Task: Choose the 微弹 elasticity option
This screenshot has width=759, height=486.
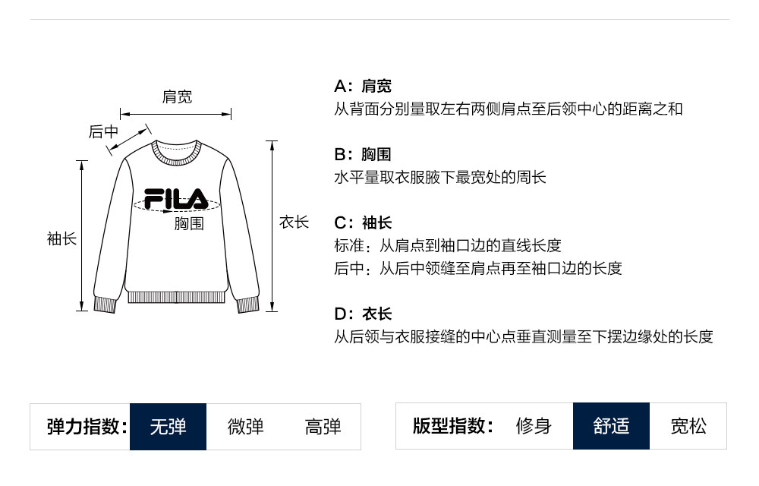Action: (x=245, y=426)
